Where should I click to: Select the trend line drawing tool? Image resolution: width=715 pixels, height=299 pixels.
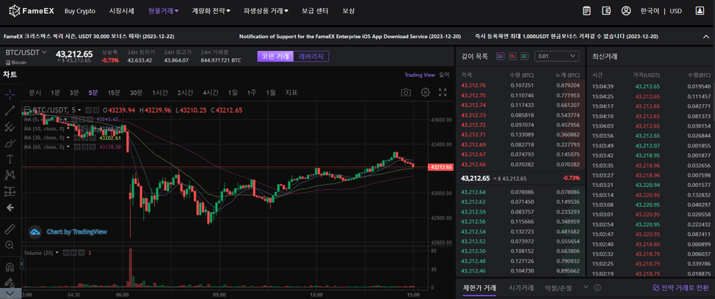[x=10, y=111]
